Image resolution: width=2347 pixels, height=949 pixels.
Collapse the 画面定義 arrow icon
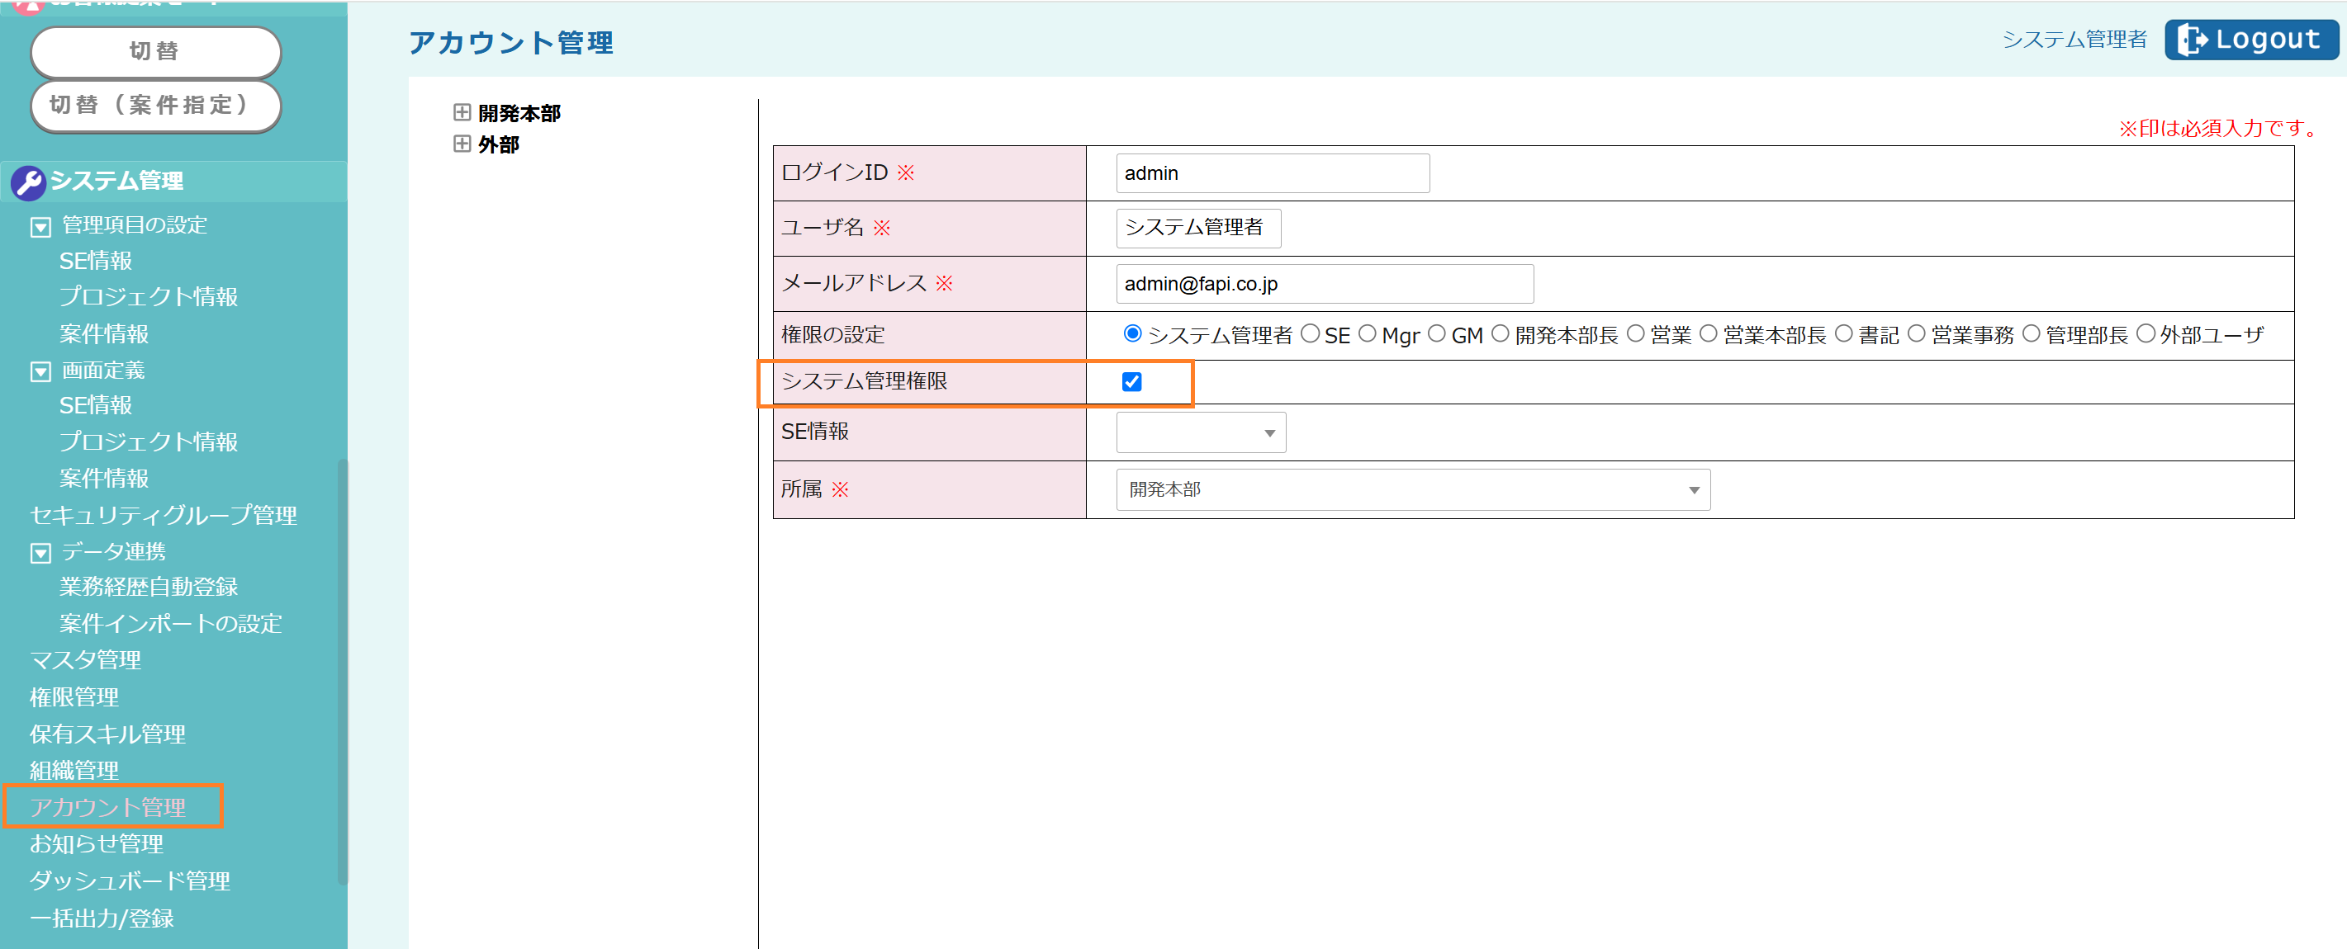pyautogui.click(x=40, y=371)
